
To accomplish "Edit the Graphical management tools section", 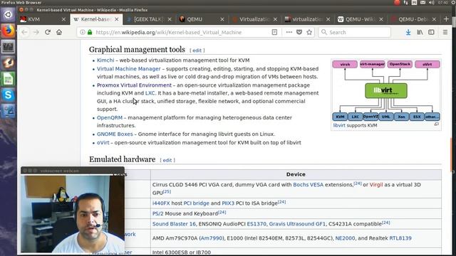I will pos(197,50).
